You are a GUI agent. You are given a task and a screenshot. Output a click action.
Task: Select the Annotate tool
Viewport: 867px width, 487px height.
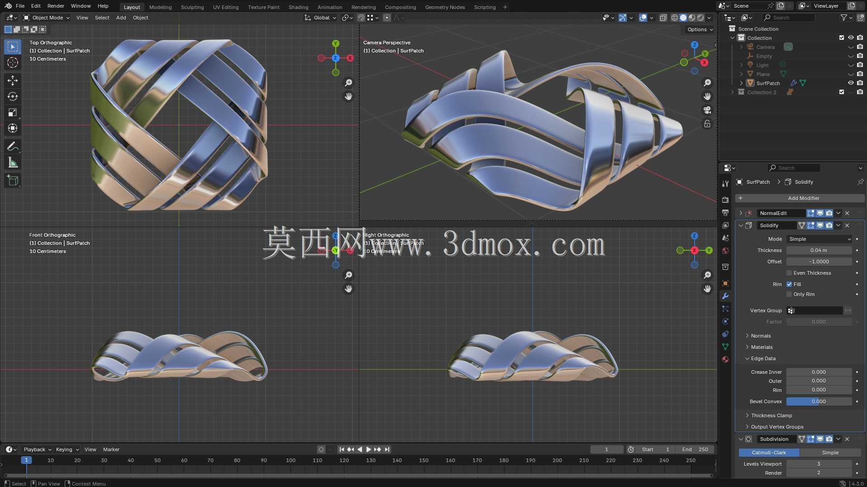point(13,146)
